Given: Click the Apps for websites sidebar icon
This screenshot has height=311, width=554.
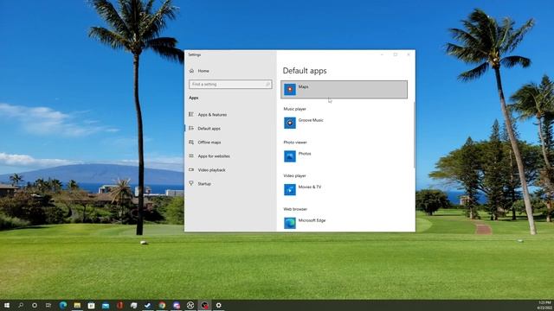Looking at the screenshot, I should click(191, 155).
